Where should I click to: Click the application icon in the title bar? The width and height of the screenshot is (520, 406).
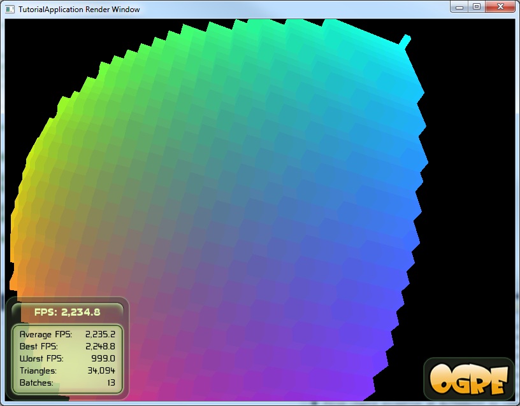click(x=10, y=10)
